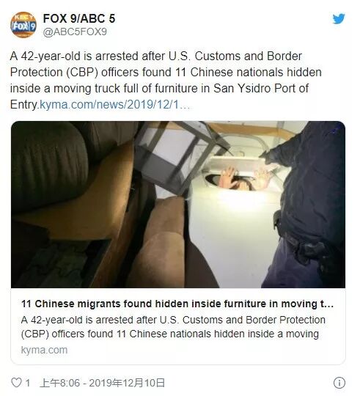Open FOX 9/ABC 5 account name
The image size is (360, 396).
79,18
